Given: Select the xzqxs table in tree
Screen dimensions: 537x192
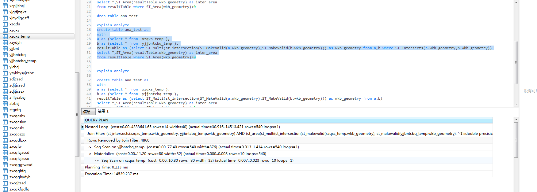Looking at the screenshot, I should (14, 30).
